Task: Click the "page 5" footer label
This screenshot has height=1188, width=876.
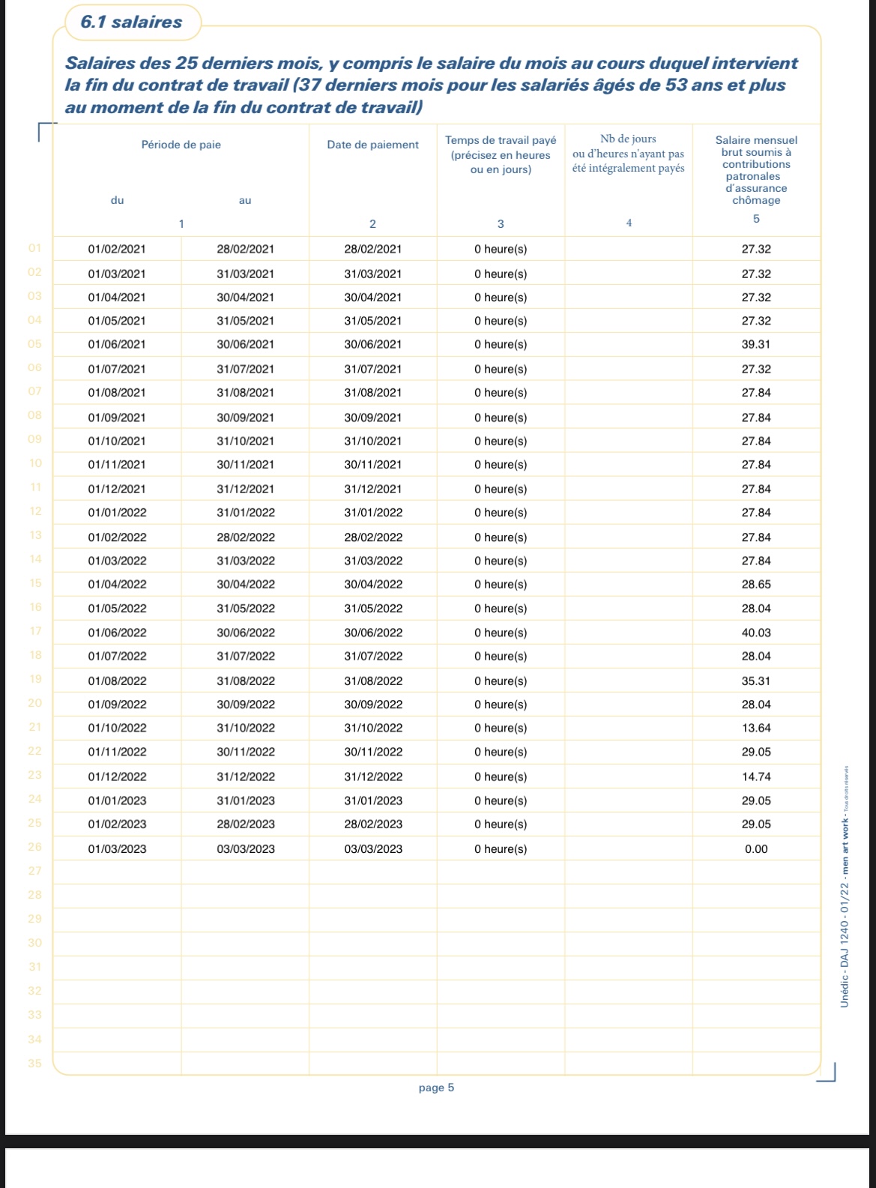Action: pos(436,1088)
